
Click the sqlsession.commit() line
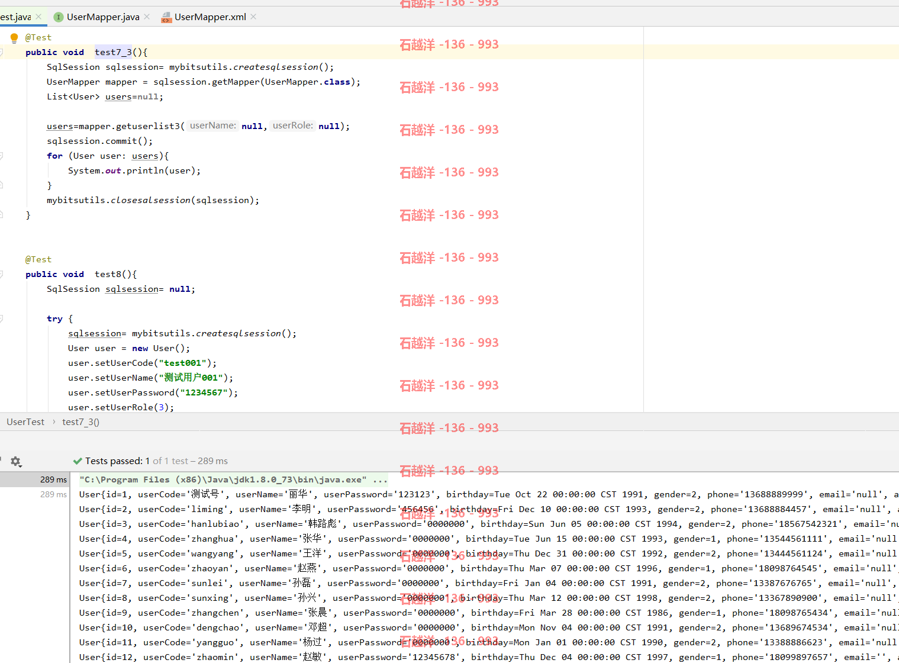point(100,141)
